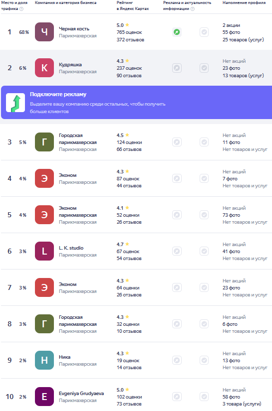
Task: Click the Городская парикмахерская avatar with 32 оценки
Action: (x=44, y=324)
